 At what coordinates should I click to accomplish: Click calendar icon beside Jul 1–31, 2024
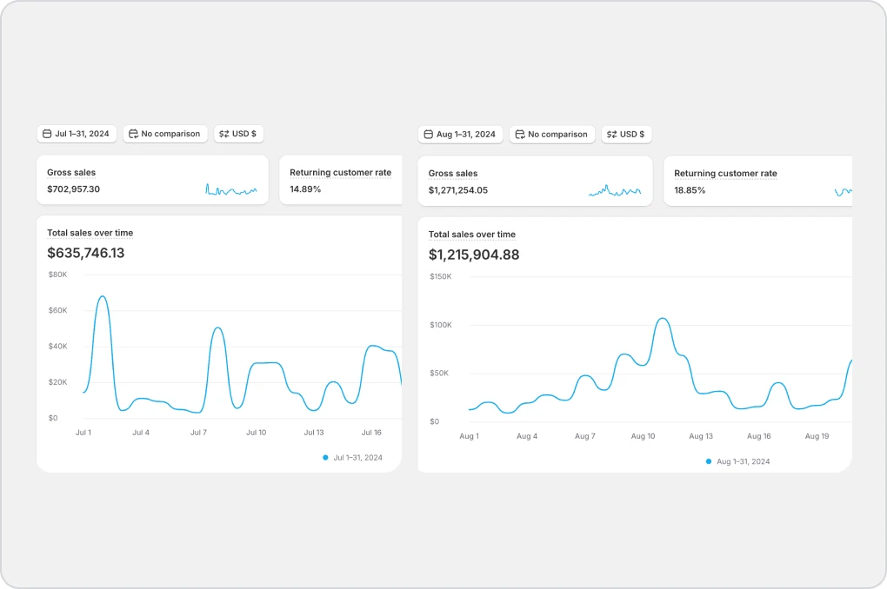47,134
